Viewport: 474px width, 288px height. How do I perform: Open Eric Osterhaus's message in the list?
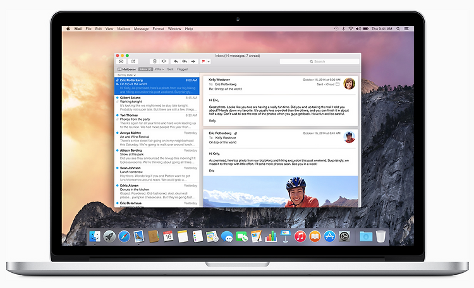point(157,204)
